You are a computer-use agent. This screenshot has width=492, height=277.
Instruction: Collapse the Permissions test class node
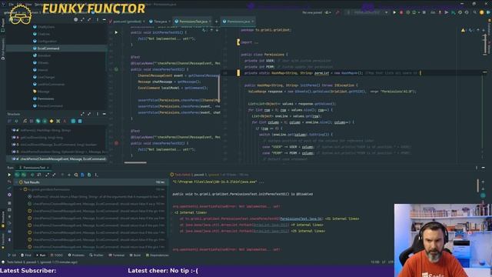[x=22, y=189]
